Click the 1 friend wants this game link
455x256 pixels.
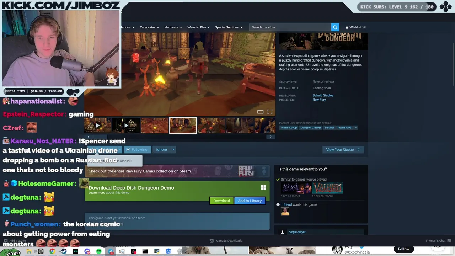[286, 205]
